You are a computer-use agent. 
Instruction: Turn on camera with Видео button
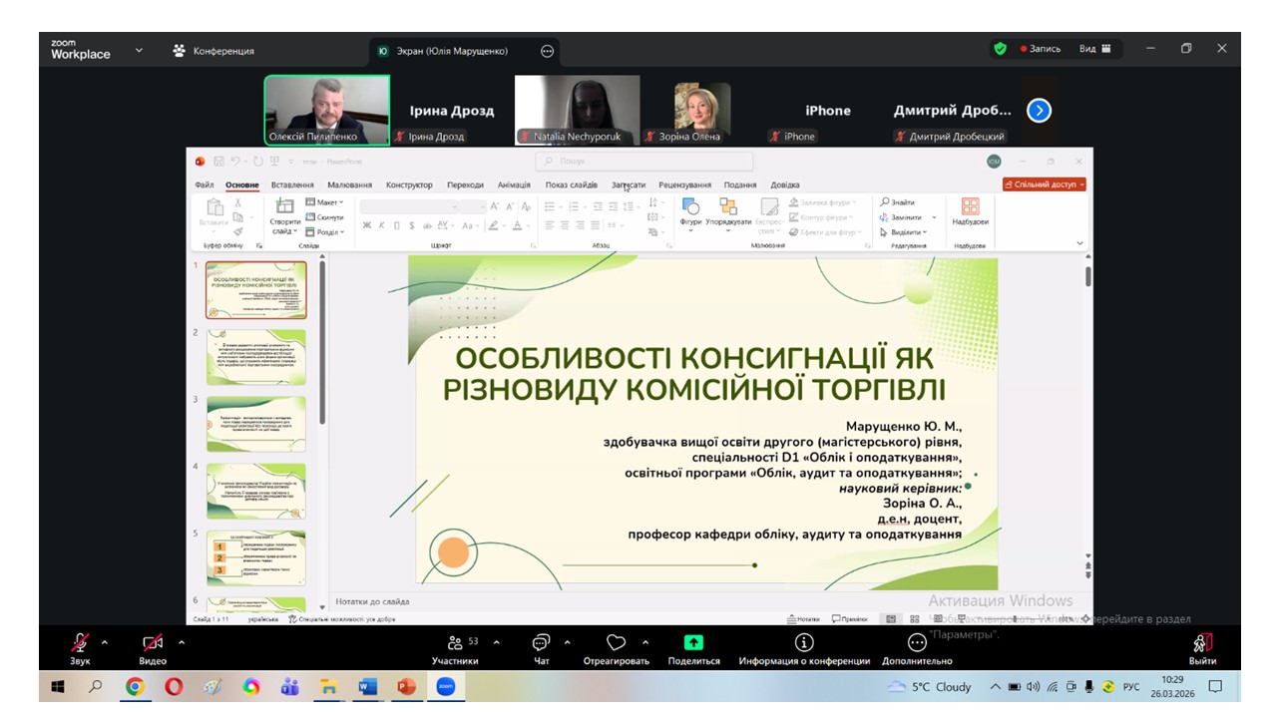point(153,643)
